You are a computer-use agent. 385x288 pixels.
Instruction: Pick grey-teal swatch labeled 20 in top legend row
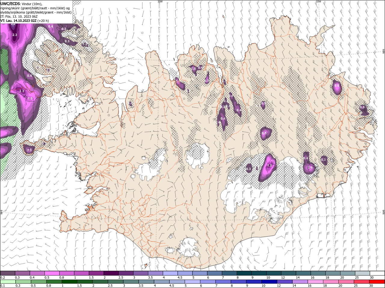coord(347,273)
